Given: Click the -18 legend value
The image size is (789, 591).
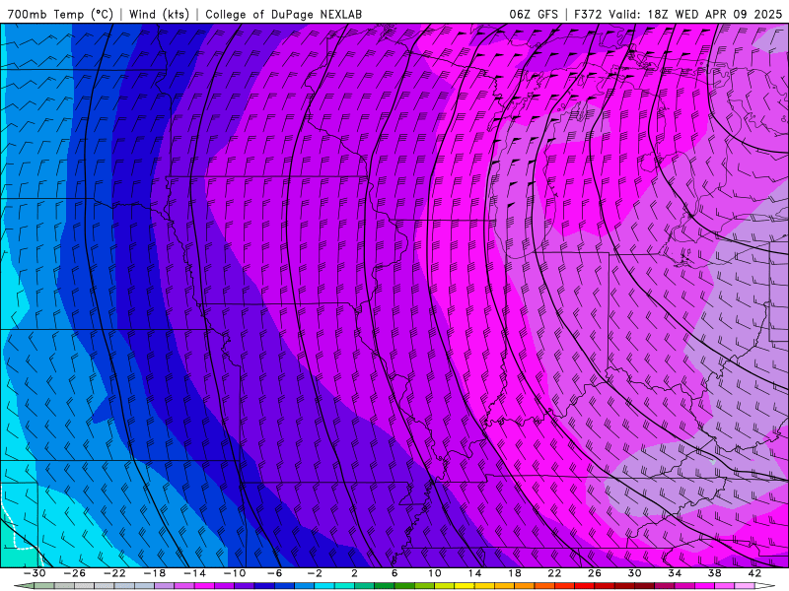Looking at the screenshot, I should [155, 573].
